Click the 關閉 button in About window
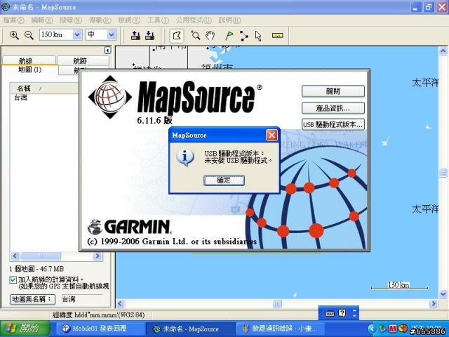449x337 pixels. coord(333,91)
